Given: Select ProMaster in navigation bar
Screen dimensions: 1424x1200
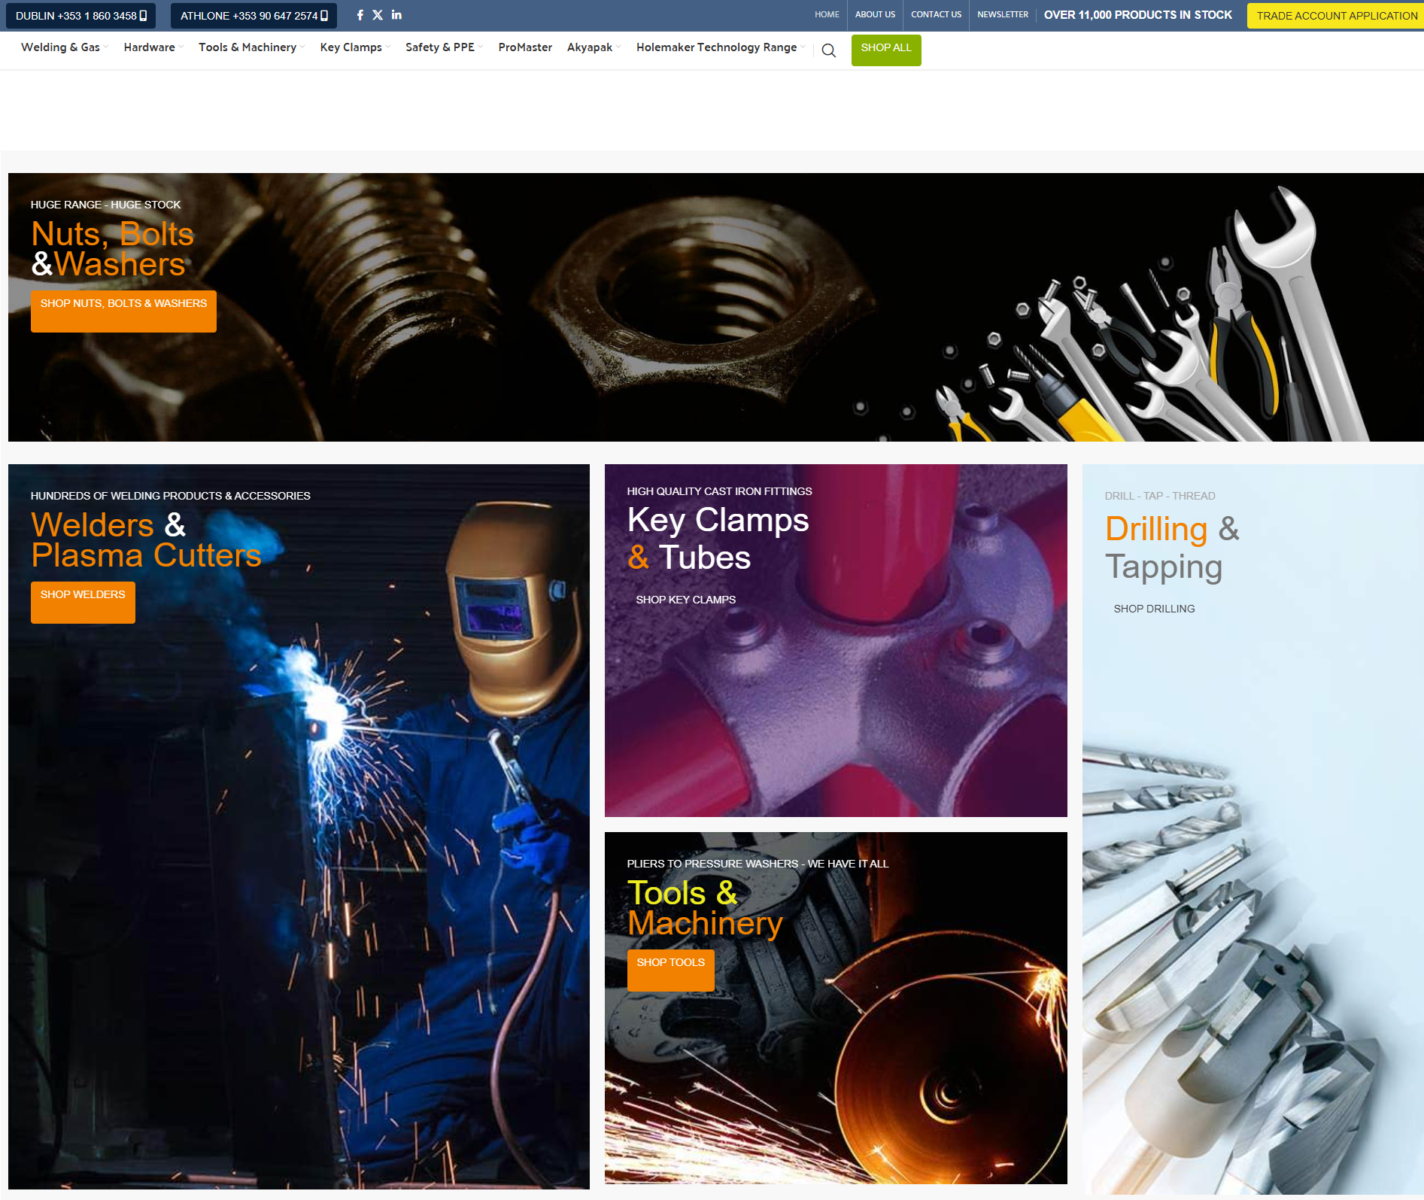Looking at the screenshot, I should [525, 47].
